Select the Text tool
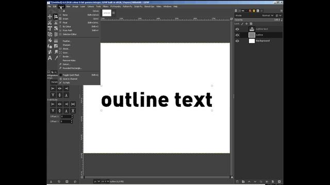330x185 pixels. tap(50, 58)
